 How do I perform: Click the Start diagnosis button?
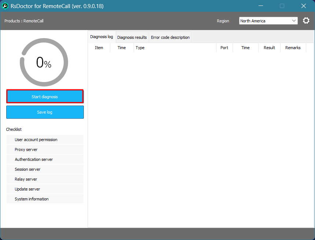coord(45,97)
